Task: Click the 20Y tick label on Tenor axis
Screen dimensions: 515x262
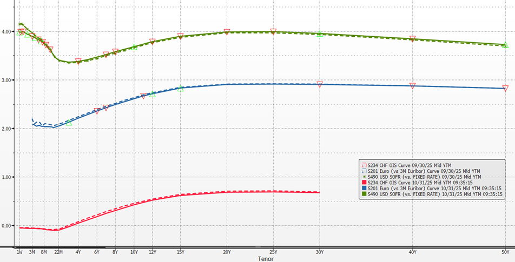Action: (227, 252)
